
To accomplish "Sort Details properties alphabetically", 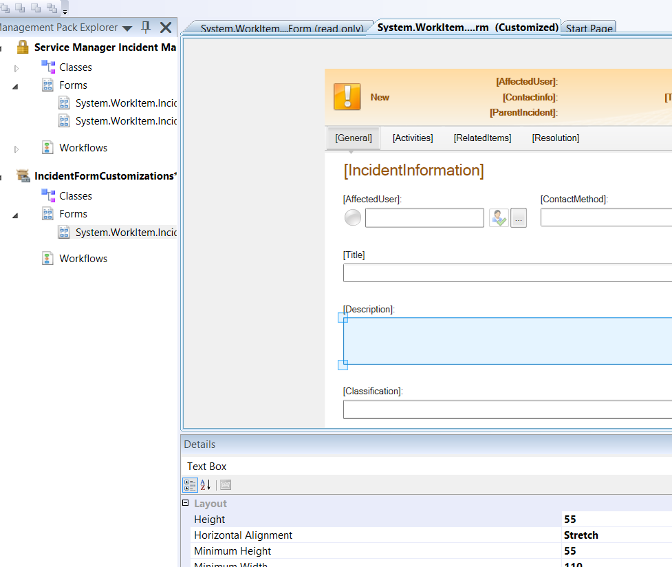I will [205, 484].
